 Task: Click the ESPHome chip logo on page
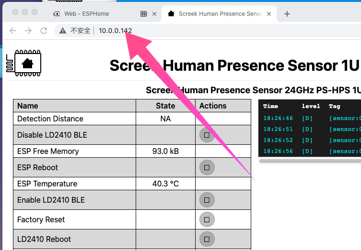point(23,63)
